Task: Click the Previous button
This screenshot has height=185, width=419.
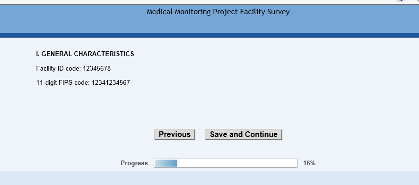Action: (x=175, y=135)
